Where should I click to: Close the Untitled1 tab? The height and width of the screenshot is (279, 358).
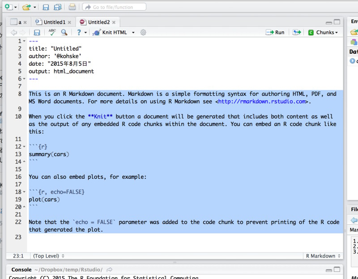coord(69,22)
